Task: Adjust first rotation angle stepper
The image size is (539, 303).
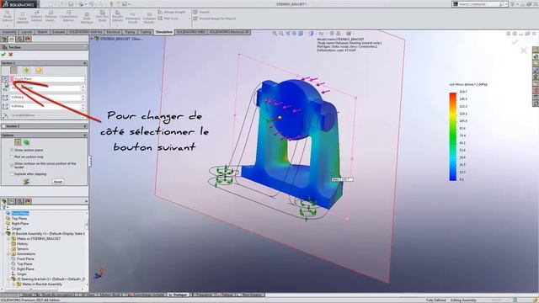Action: pos(83,98)
